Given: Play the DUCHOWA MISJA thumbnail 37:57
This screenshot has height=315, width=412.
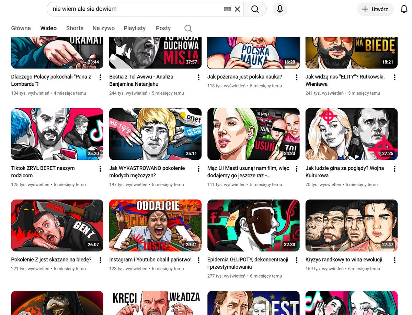Looking at the screenshot, I should click(155, 53).
